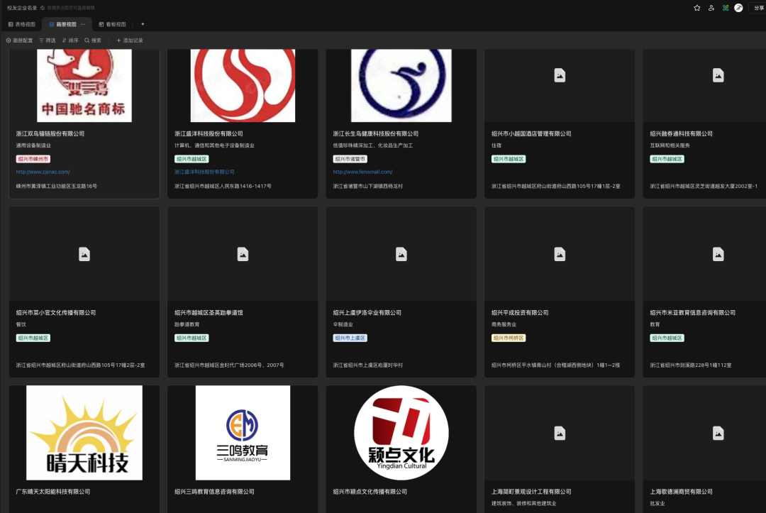Open 画册配置 gallery settings
Viewport: 766px width, 513px height.
click(20, 40)
